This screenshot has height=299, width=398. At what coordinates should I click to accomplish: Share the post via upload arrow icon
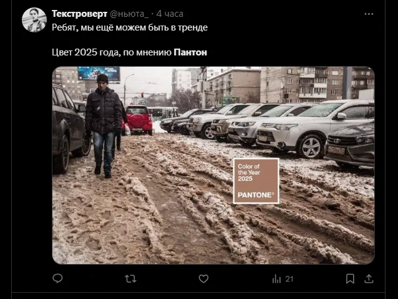369,278
